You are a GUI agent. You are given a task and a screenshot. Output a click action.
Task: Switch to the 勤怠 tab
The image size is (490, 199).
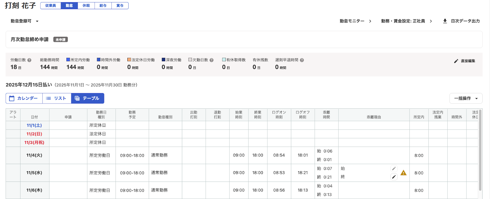tap(70, 6)
